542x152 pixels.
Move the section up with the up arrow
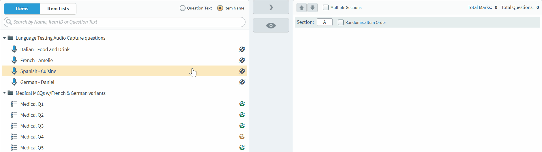301,8
